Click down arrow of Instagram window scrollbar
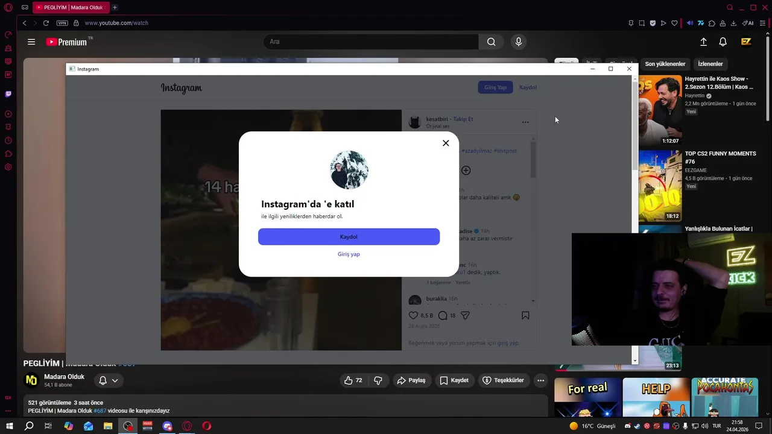The width and height of the screenshot is (772, 434). click(634, 360)
